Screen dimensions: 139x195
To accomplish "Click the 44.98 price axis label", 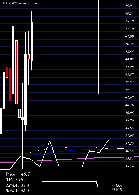I will 130,59.
